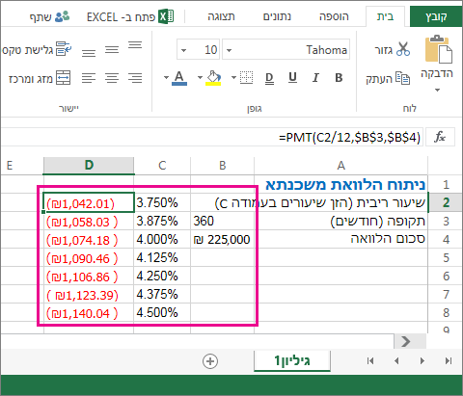Screen dimensions: 463x396
Task: Switch to the Insert tab (הוספה)
Action: (334, 16)
